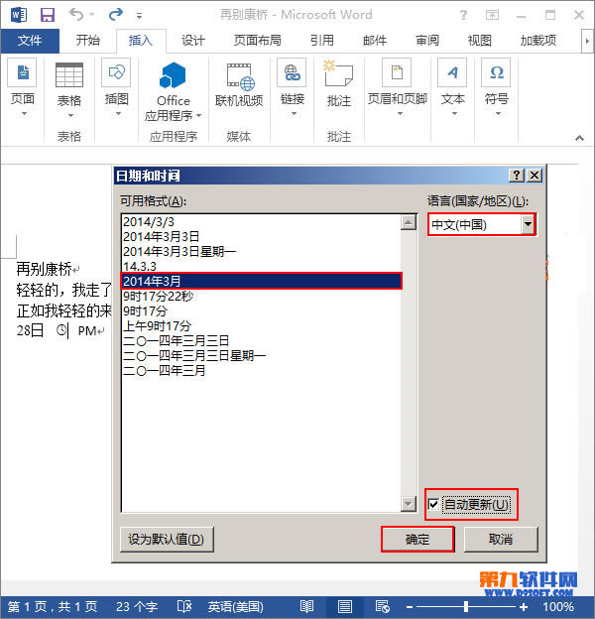
Task: Open Ribbon Display Options button
Action: point(492,15)
